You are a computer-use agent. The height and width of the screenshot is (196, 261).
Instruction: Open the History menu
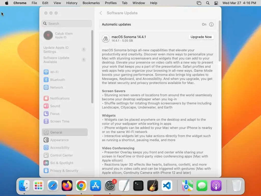(x=72, y=3)
